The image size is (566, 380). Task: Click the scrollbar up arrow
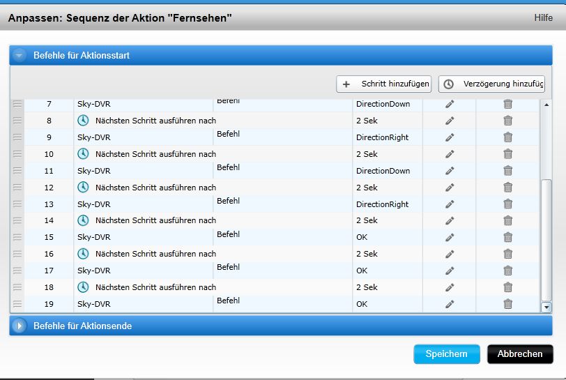coord(546,105)
